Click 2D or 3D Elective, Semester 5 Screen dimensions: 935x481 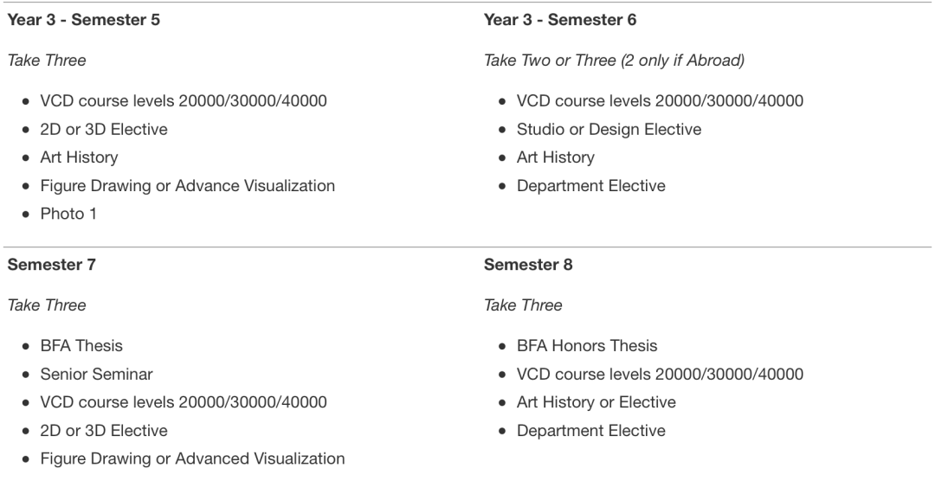(x=104, y=129)
